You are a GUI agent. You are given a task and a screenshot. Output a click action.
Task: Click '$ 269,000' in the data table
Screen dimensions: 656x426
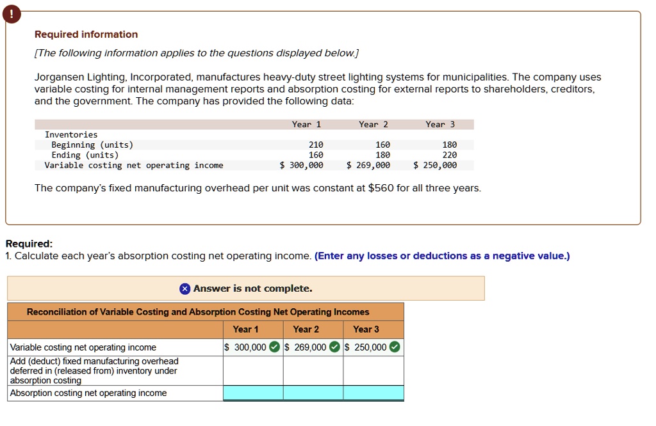pos(368,166)
